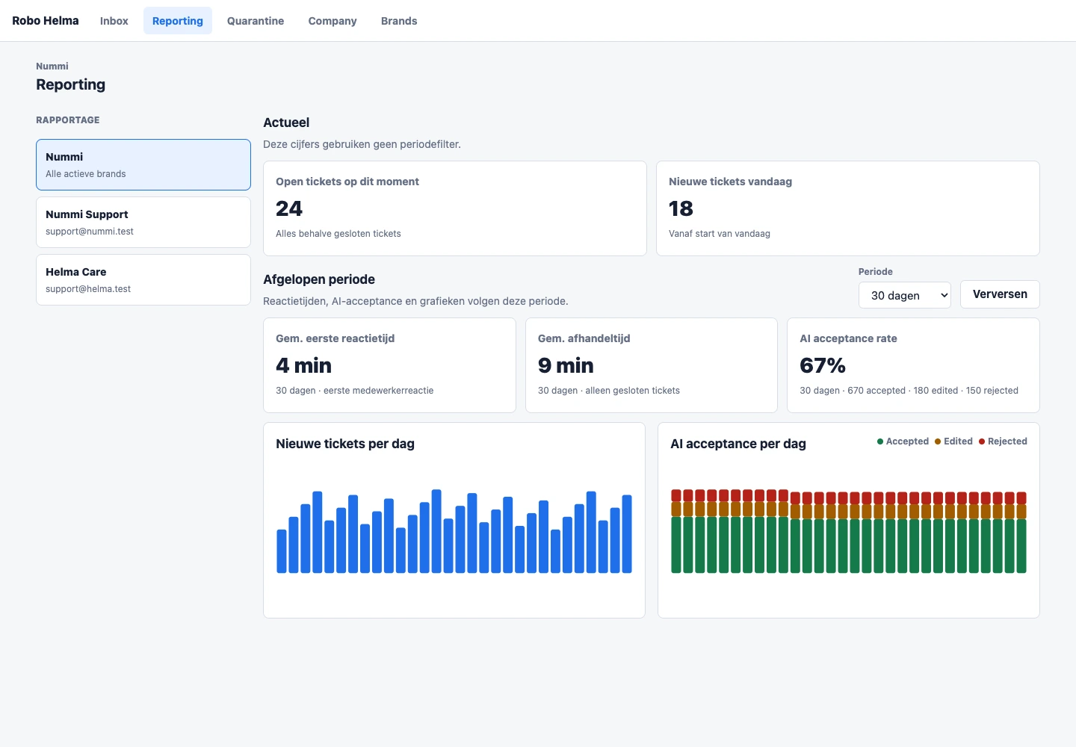Click the Gem. eerste reactietijd label

(336, 338)
